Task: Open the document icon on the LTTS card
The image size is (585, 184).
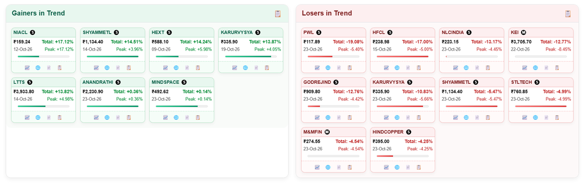Action: [49, 117]
